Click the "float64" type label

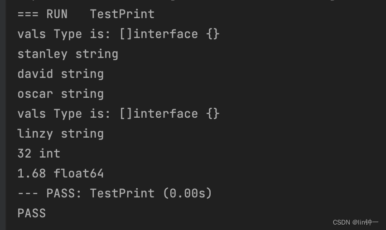click(78, 173)
